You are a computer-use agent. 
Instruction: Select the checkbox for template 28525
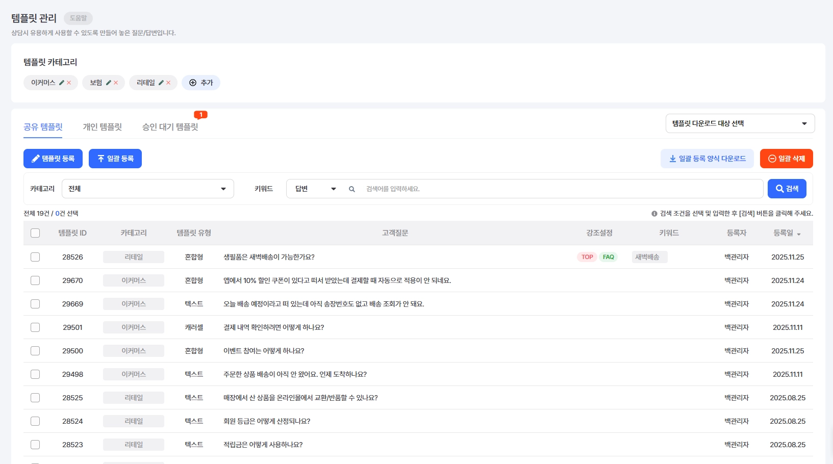(35, 398)
